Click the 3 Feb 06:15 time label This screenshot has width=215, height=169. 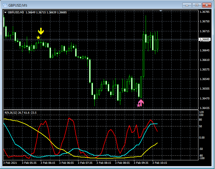pyautogui.click(x=48, y=163)
